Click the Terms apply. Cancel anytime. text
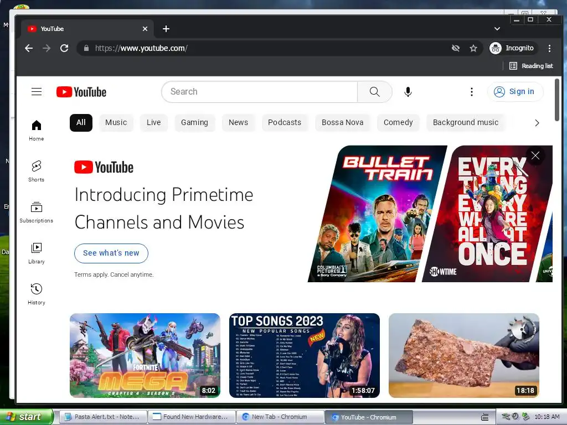The width and height of the screenshot is (567, 425). (x=114, y=274)
